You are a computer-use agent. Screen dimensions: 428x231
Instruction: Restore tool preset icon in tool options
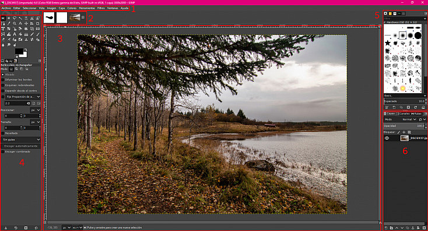coord(16,228)
